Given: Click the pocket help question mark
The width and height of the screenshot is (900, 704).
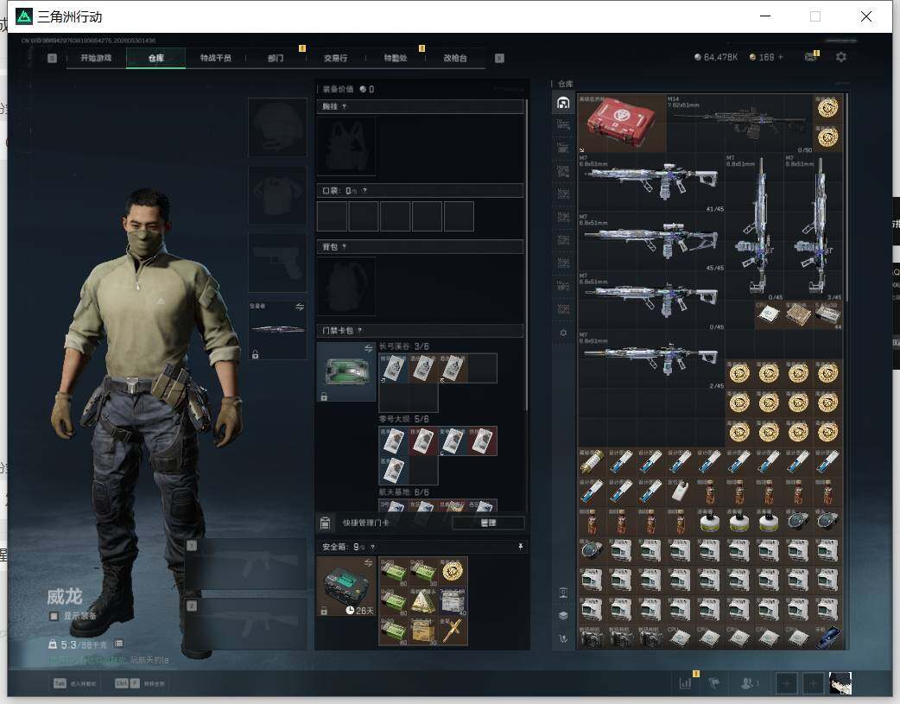Looking at the screenshot, I should pyautogui.click(x=364, y=191).
